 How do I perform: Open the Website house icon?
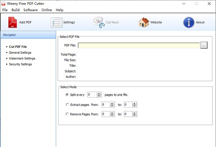point(144,22)
